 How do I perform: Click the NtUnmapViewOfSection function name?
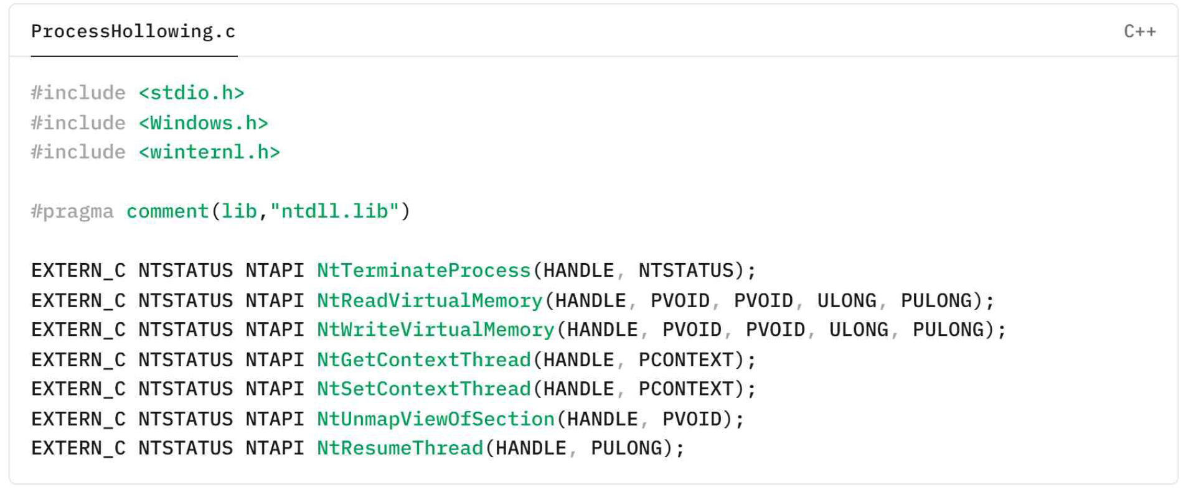[435, 419]
